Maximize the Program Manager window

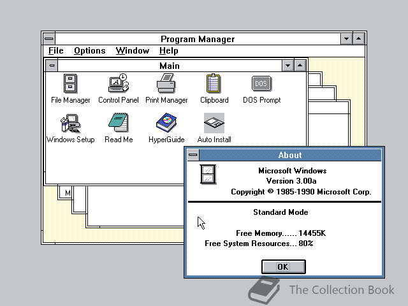pos(358,39)
